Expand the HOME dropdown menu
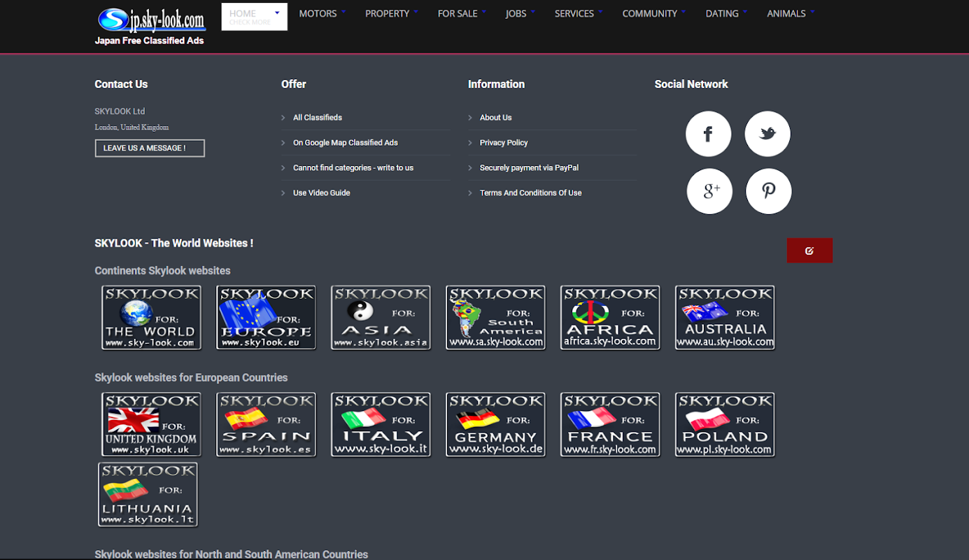969x560 pixels. point(255,17)
